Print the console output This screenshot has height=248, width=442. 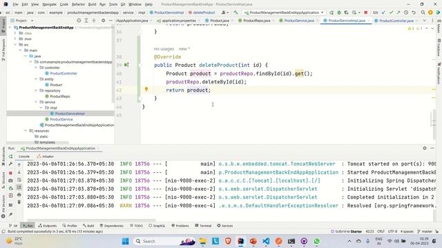(x=19, y=194)
